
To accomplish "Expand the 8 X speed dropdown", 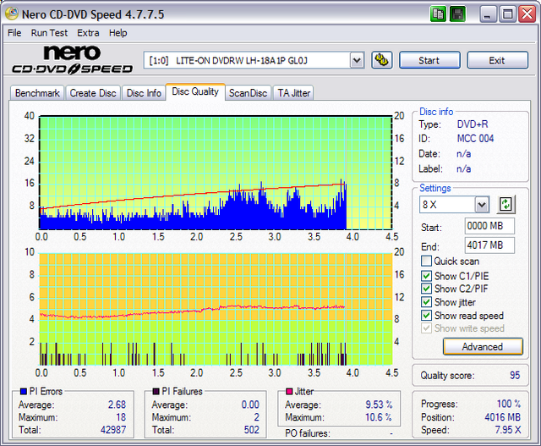I will (482, 205).
